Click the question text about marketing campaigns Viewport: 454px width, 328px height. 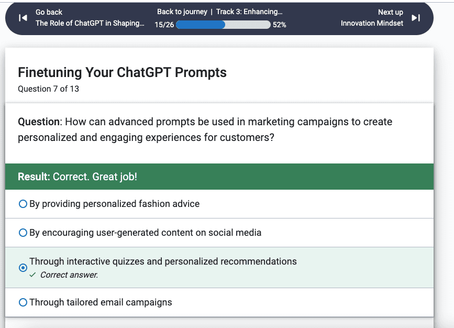click(x=205, y=129)
